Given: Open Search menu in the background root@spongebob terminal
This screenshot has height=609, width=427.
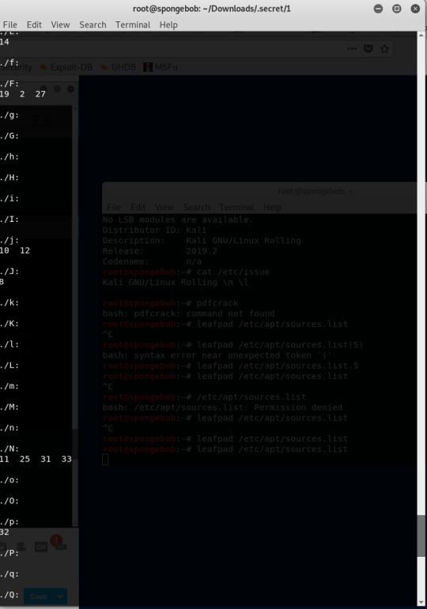Looking at the screenshot, I should tap(196, 208).
